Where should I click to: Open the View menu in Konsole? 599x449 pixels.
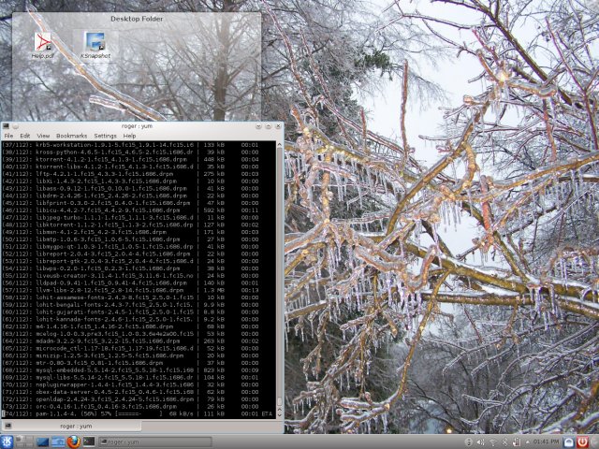[43, 136]
